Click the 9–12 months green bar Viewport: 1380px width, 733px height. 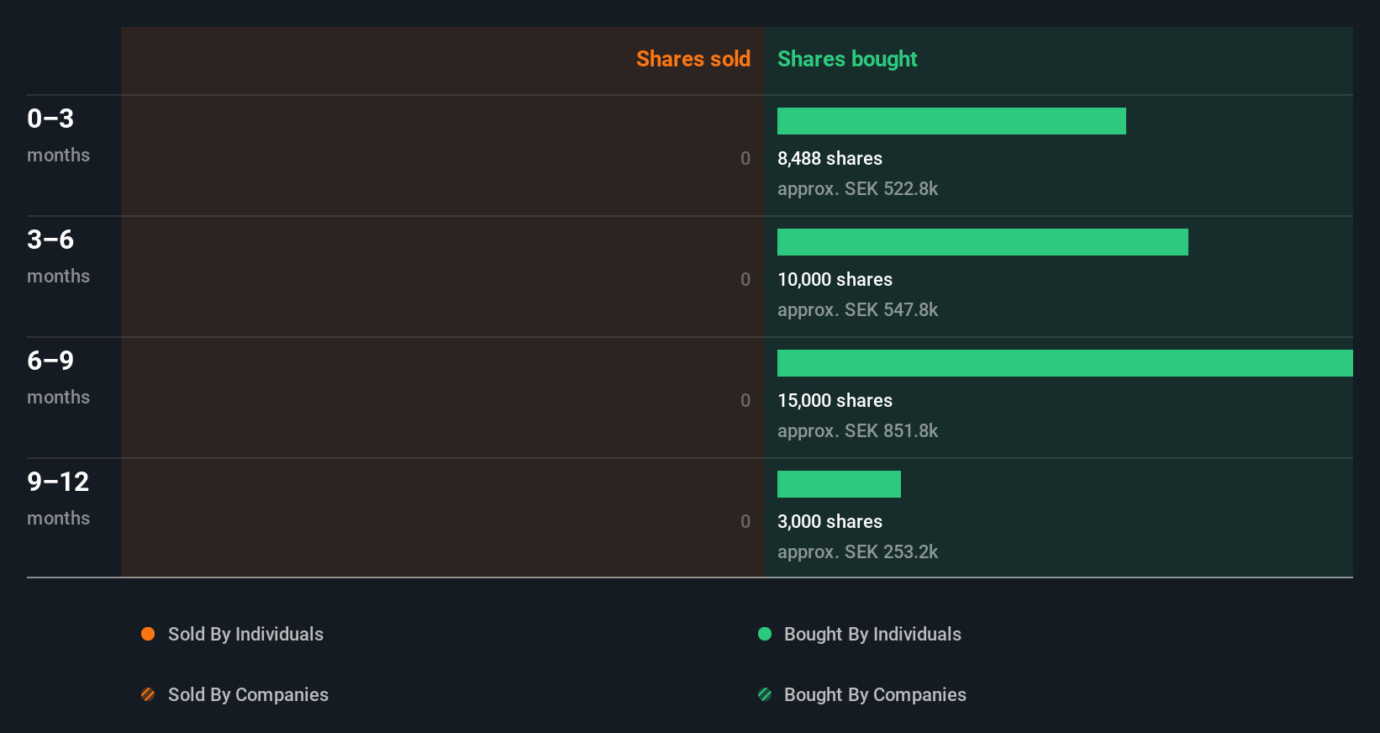tap(839, 484)
